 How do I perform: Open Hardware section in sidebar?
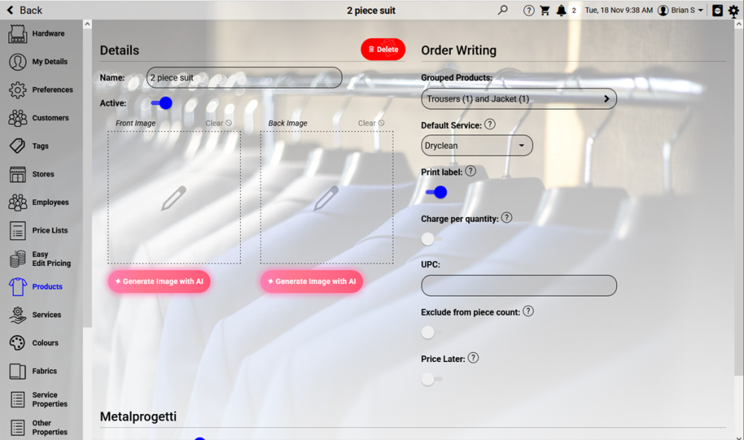pyautogui.click(x=48, y=33)
